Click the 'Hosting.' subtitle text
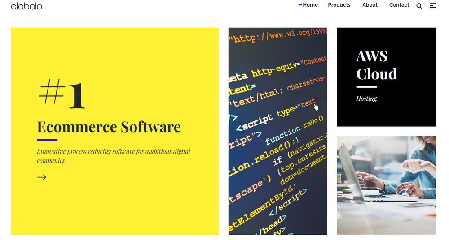449x240 pixels. (x=367, y=99)
